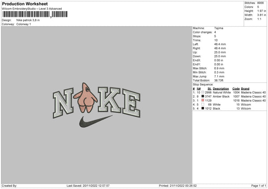The height and width of the screenshot is (189, 268).
Task: Click the Zoom value '1:1'
Action: pyautogui.click(x=259, y=19)
